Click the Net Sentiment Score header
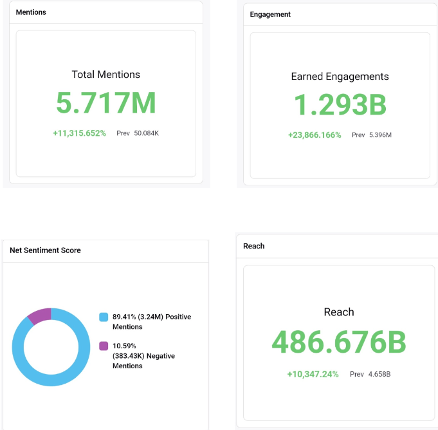 pos(45,250)
